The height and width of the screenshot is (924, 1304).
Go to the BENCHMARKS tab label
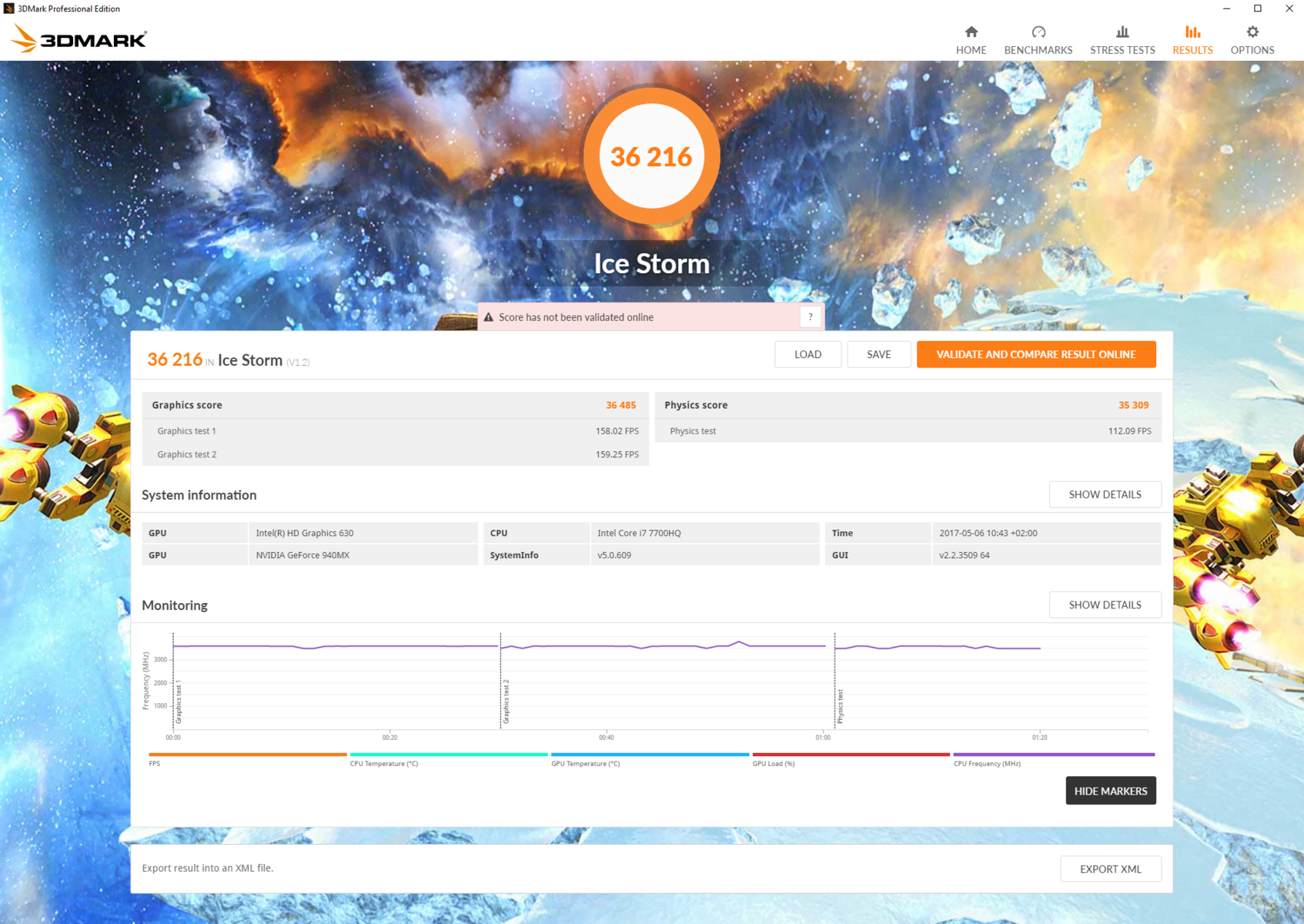[x=1038, y=50]
